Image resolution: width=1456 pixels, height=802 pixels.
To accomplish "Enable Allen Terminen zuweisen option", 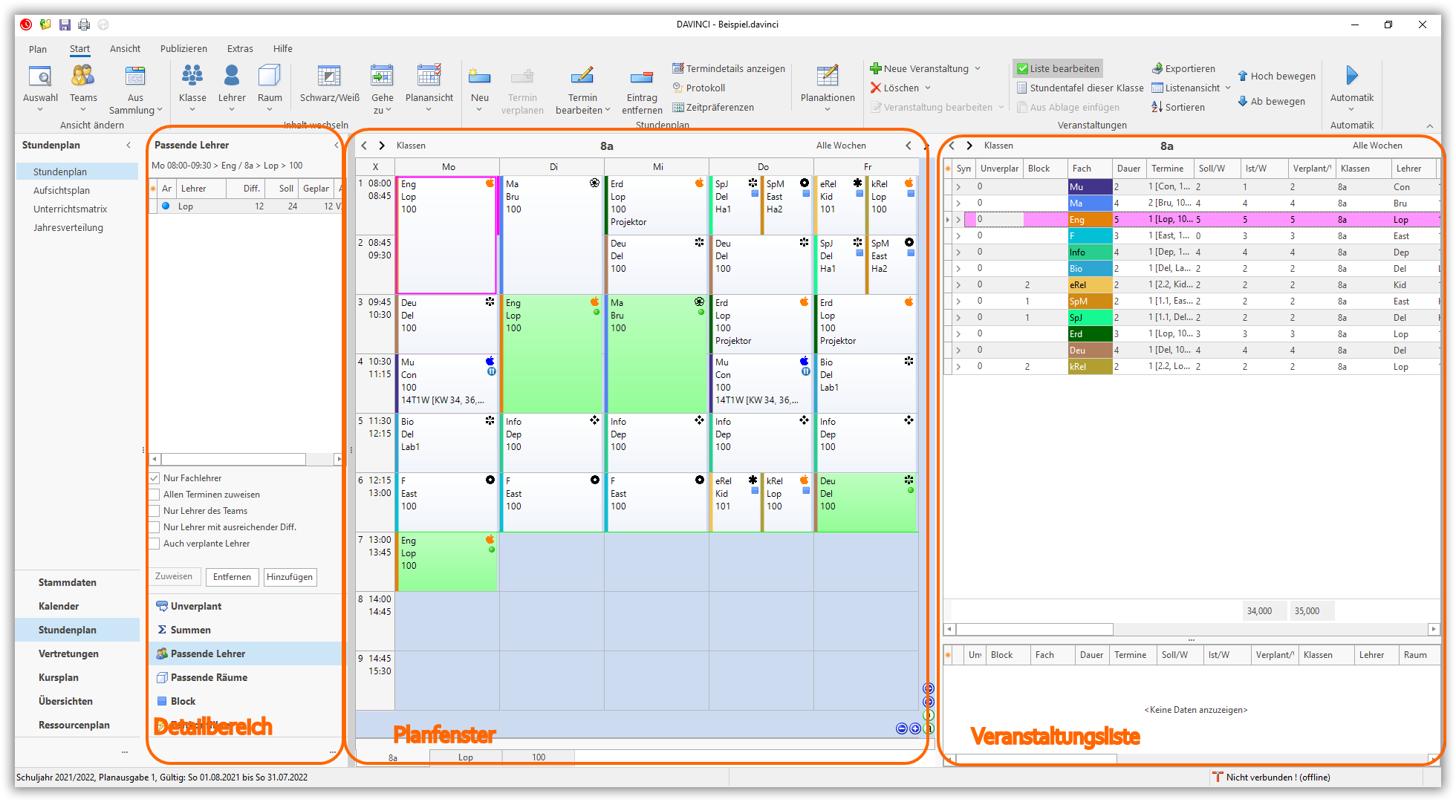I will coord(155,495).
